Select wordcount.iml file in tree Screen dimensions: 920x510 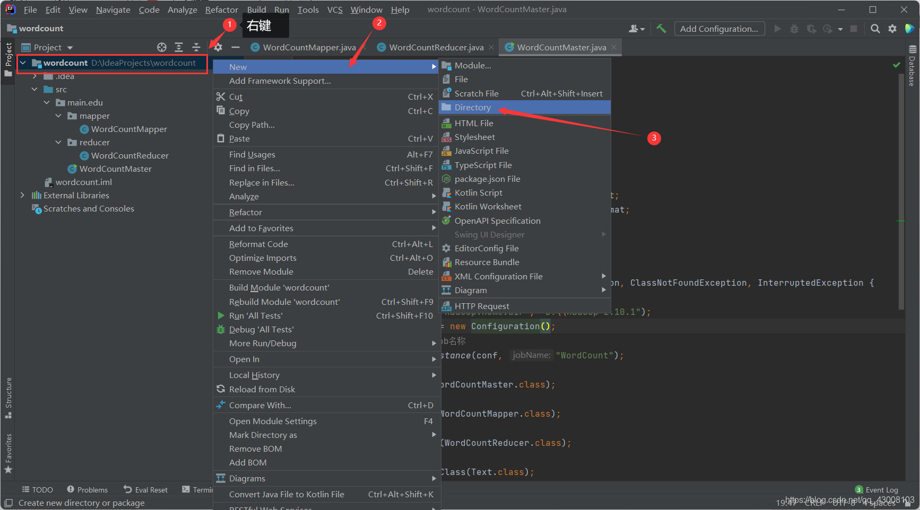(x=78, y=182)
